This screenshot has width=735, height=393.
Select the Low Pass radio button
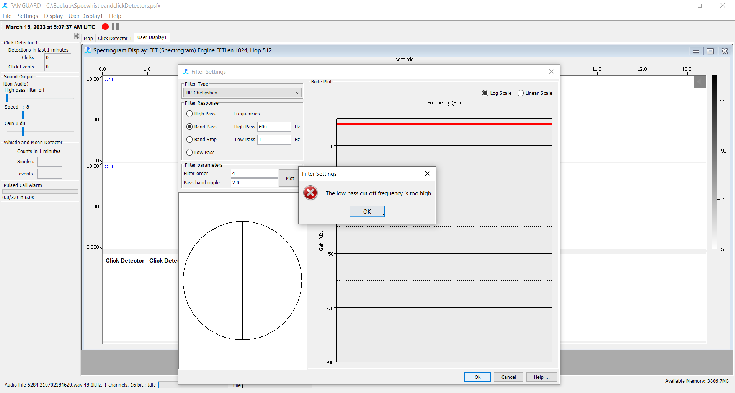189,153
